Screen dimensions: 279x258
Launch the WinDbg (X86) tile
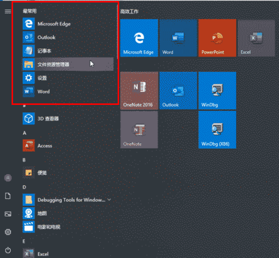[x=218, y=130]
